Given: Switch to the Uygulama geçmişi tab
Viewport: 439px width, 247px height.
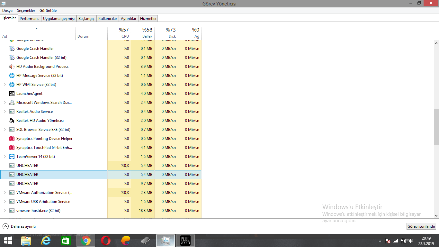Looking at the screenshot, I should tap(59, 19).
